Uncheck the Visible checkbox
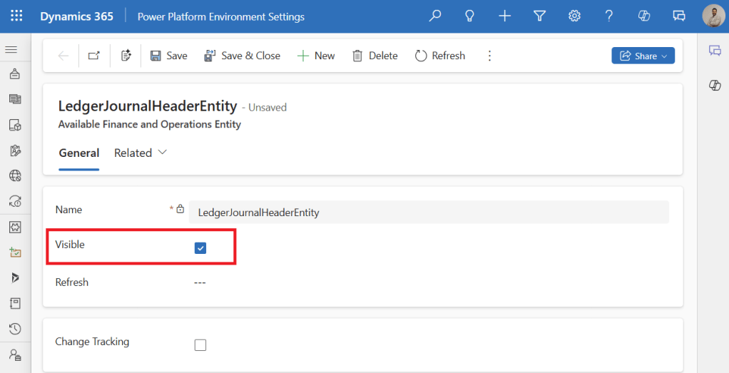729x373 pixels. coord(200,247)
